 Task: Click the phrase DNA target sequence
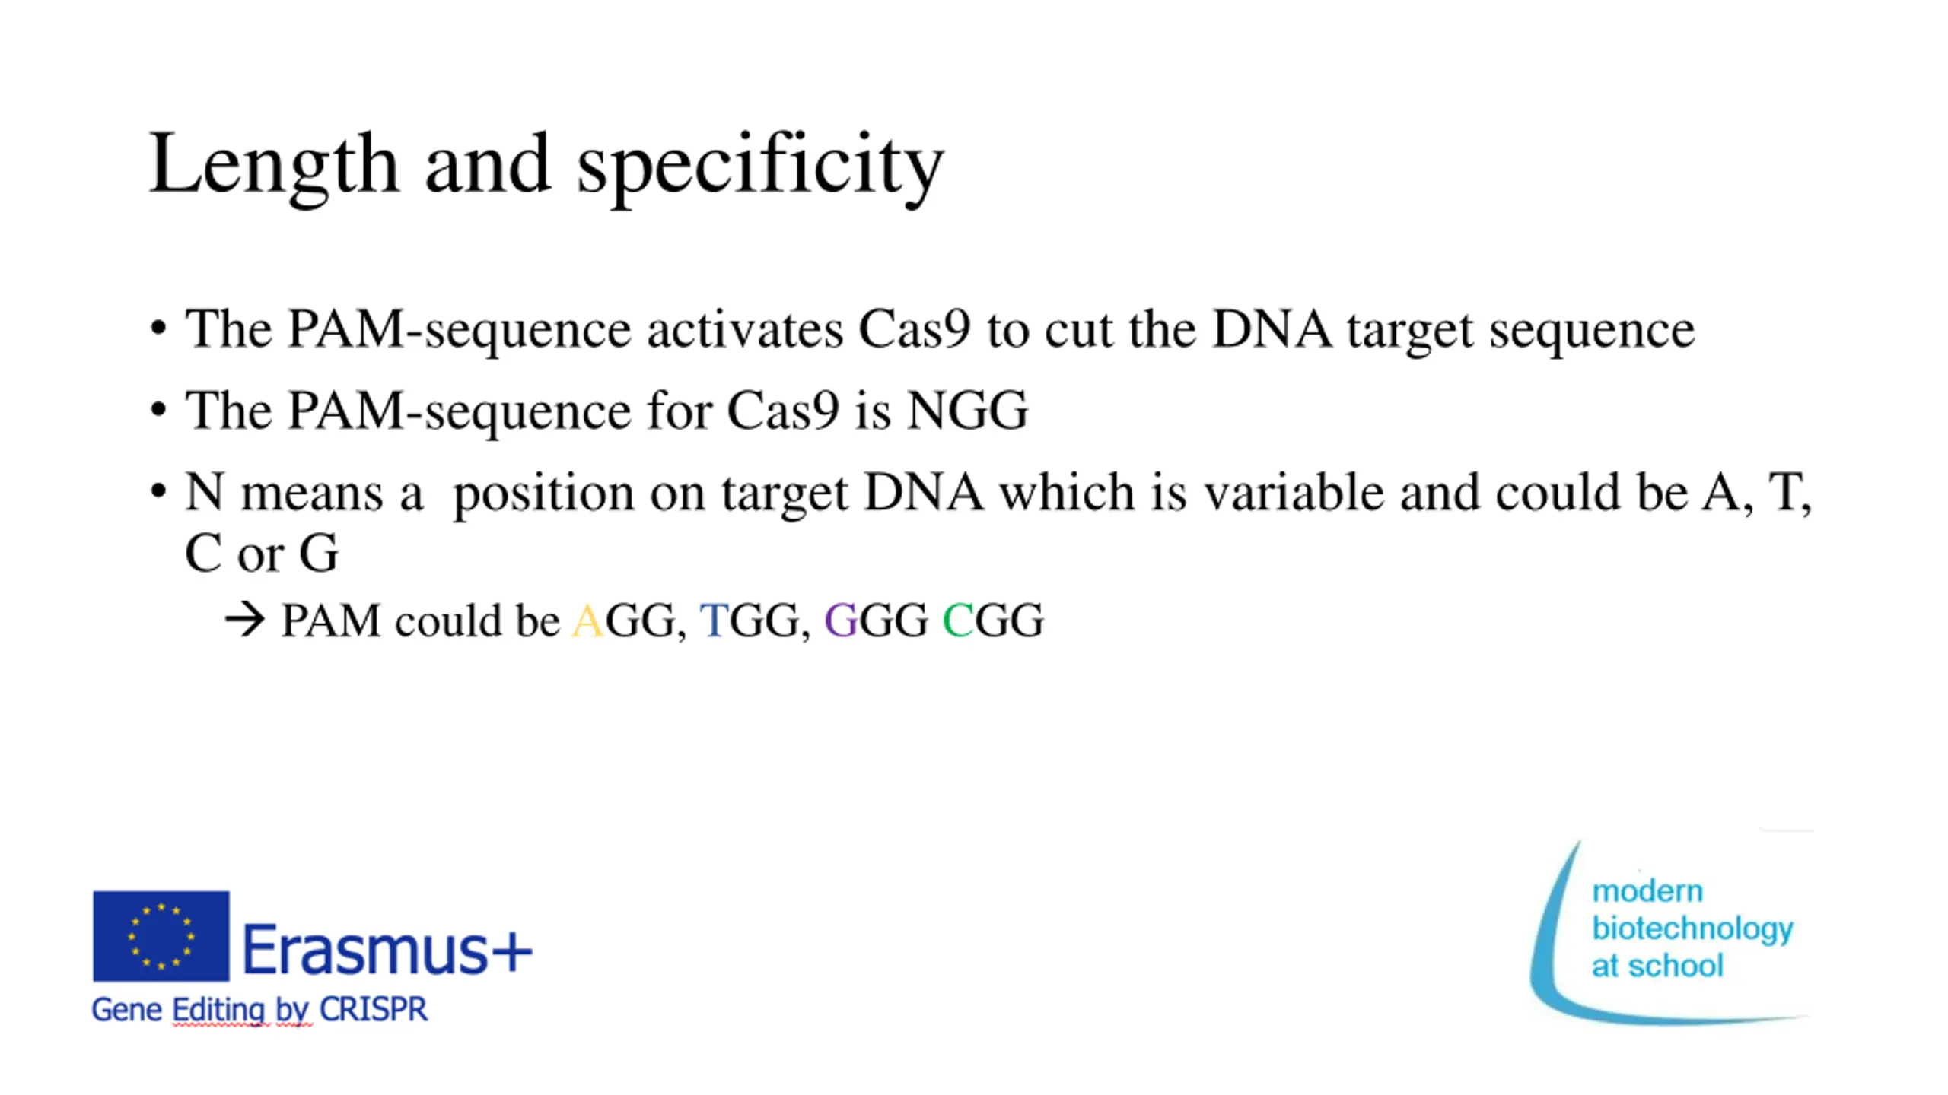point(1453,329)
